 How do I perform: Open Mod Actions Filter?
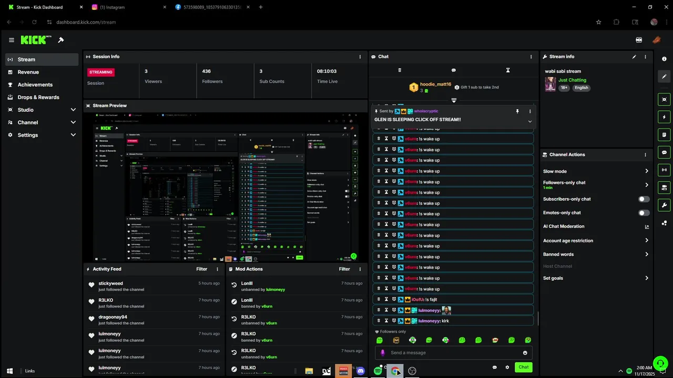[344, 269]
